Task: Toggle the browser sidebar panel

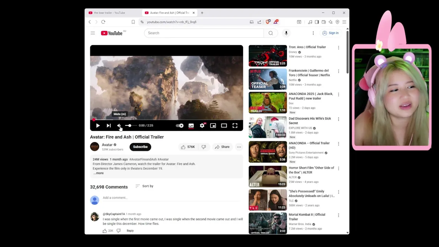Action: coord(317,22)
